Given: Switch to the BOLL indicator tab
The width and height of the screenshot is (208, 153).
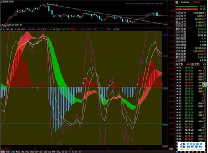Looking at the screenshot, I should 59,152.
